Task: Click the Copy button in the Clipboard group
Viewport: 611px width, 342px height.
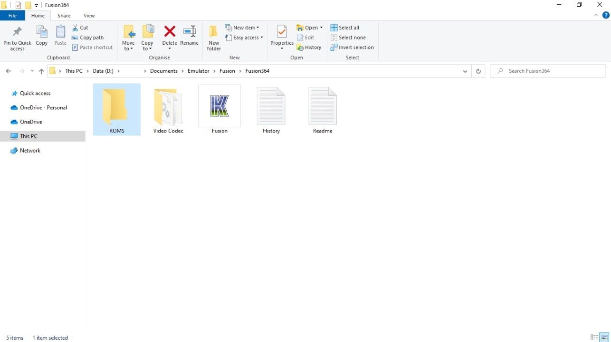Action: 42,36
